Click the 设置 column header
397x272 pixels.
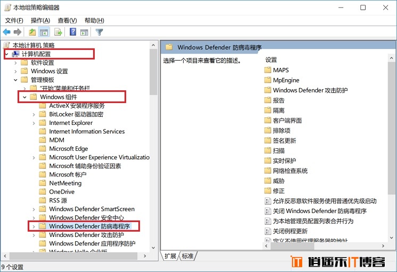(271, 60)
